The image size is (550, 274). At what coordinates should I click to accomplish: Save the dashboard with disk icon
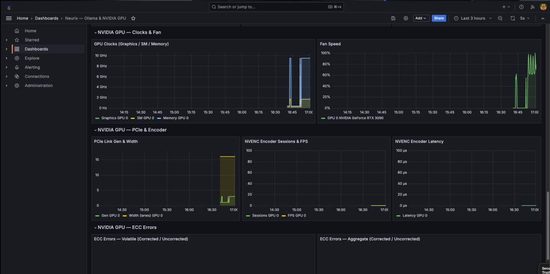[x=393, y=18]
